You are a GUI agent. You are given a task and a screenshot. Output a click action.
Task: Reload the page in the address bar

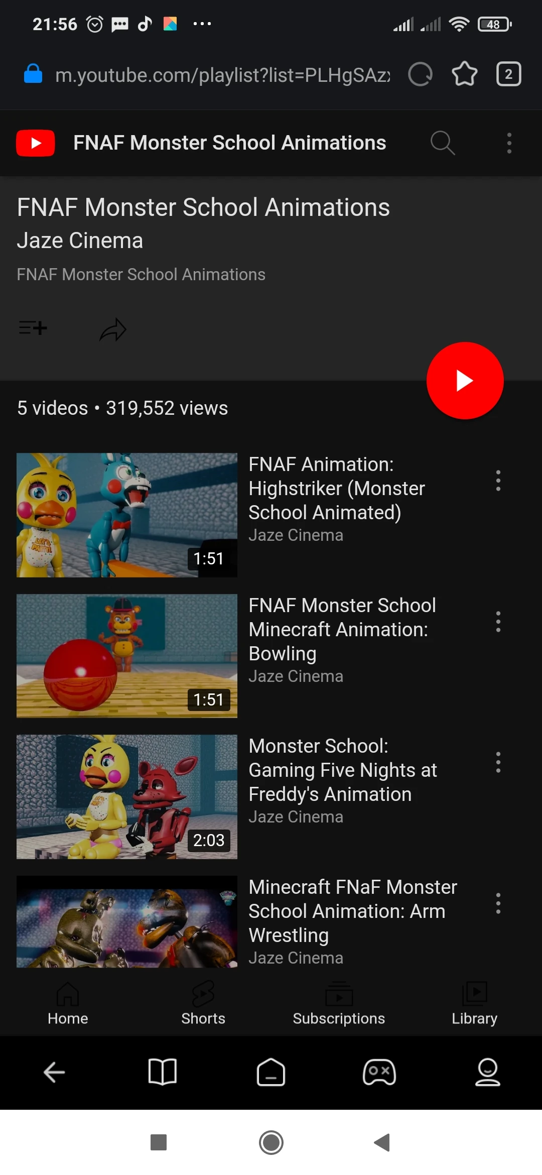click(x=421, y=74)
